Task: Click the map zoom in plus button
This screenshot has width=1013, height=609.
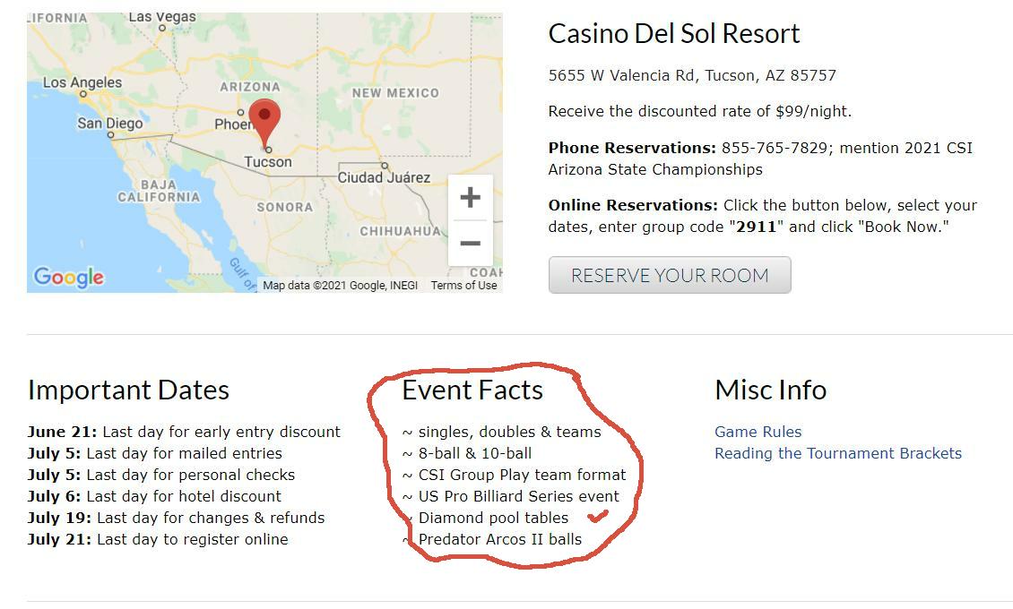Action: tap(470, 198)
